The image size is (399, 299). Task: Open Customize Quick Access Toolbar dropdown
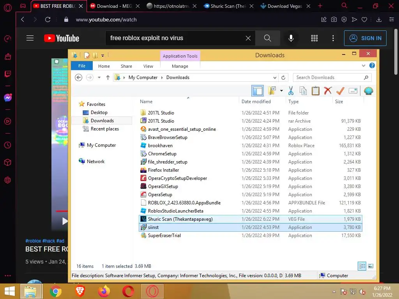click(x=102, y=55)
